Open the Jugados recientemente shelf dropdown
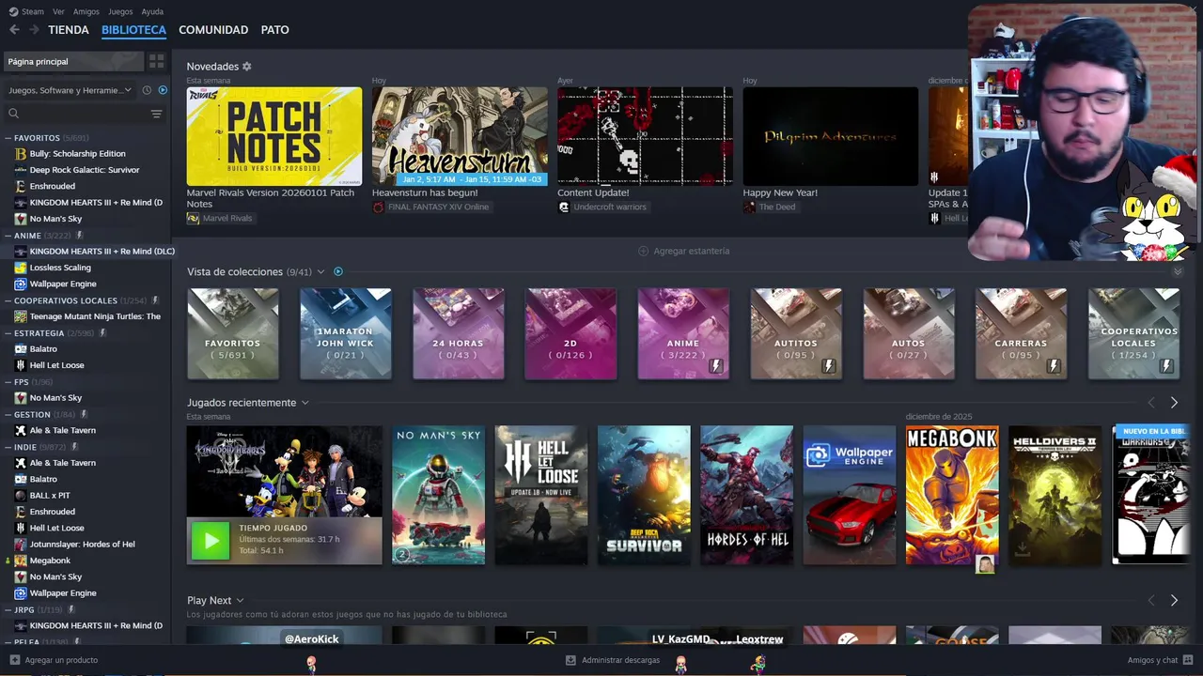The width and height of the screenshot is (1203, 676). tap(305, 403)
